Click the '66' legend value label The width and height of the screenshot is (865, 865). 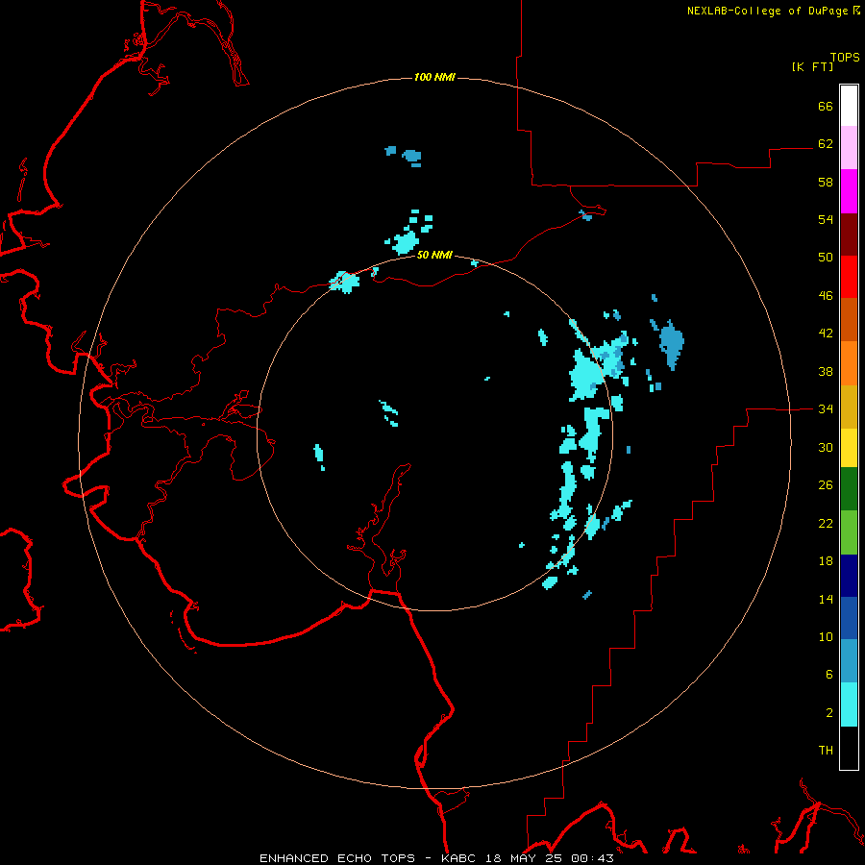(x=826, y=107)
